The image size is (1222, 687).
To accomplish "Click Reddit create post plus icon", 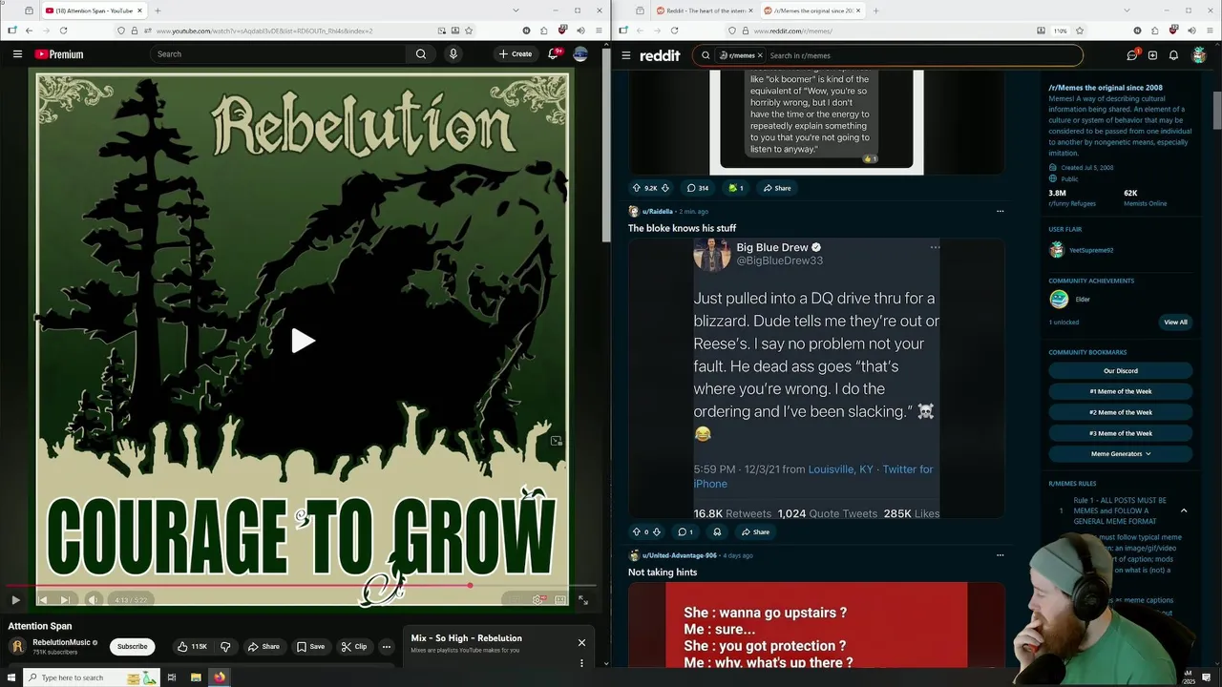I will (x=1152, y=55).
